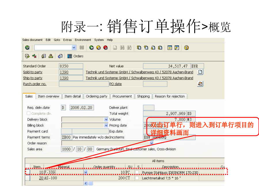Click the Purch.order no. link label
The width and height of the screenshot is (259, 194).
(35, 84)
